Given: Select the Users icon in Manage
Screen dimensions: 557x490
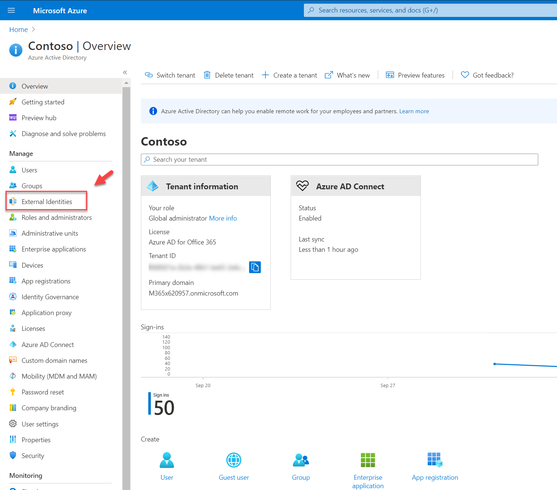Looking at the screenshot, I should [13, 170].
